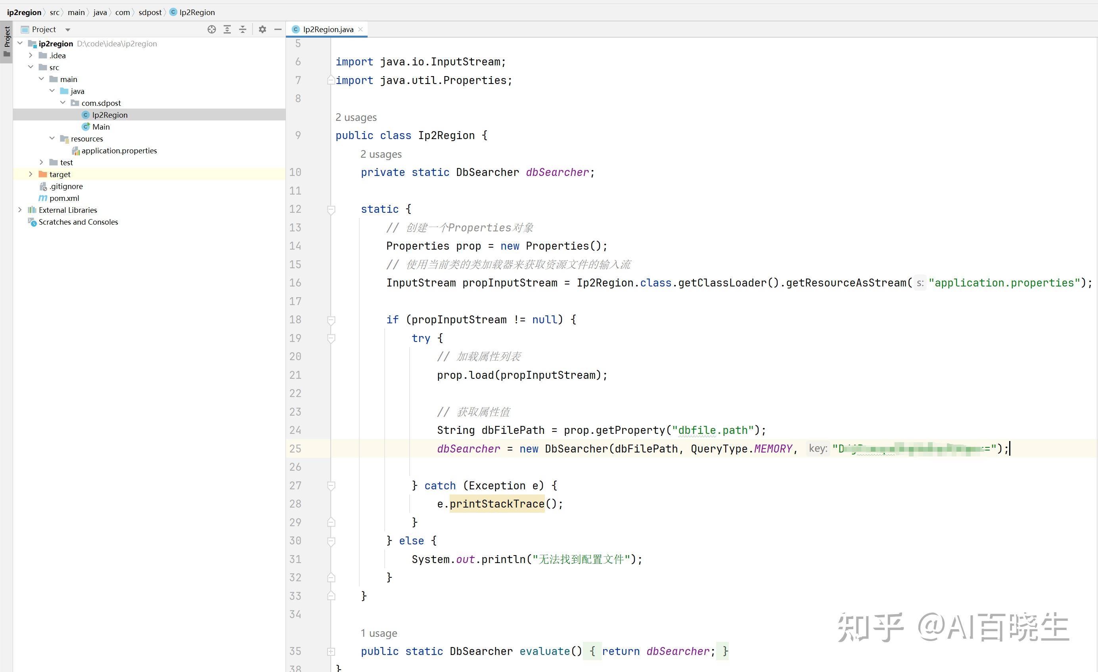1098x672 pixels.
Task: Toggle fold marker at try line 19
Action: pos(331,338)
